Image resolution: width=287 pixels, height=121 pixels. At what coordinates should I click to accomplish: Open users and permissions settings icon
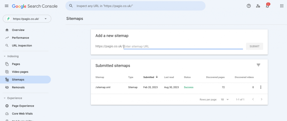point(258,6)
